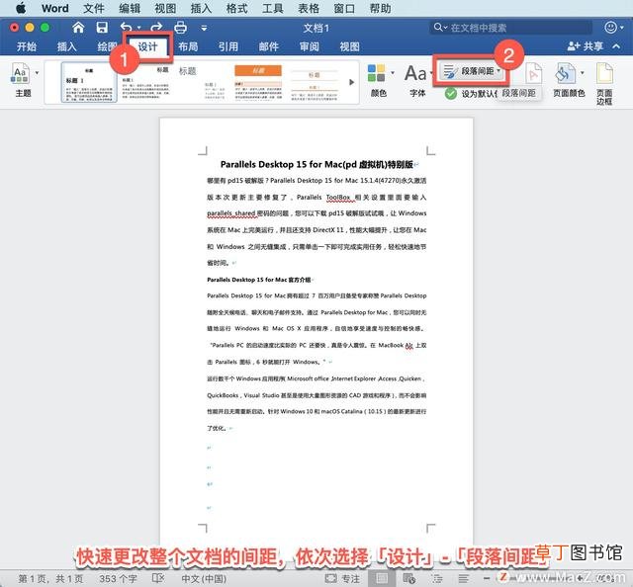The image size is (633, 587).
Task: Click the proofing book icon in status bar
Action: coord(158,578)
